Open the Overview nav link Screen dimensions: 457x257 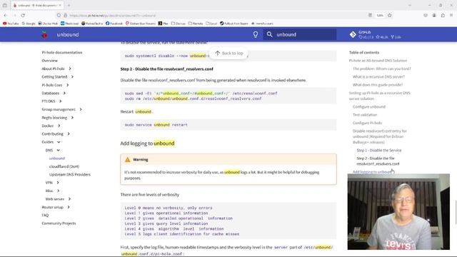coord(49,61)
